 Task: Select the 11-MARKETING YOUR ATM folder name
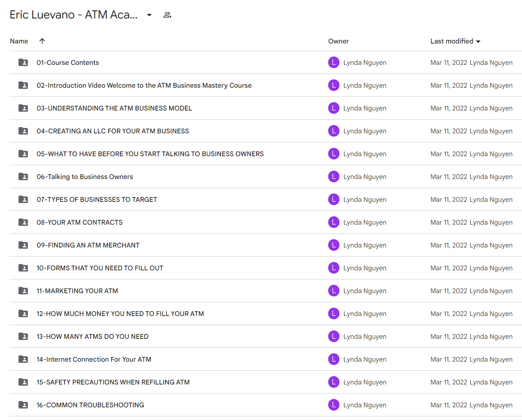point(77,291)
